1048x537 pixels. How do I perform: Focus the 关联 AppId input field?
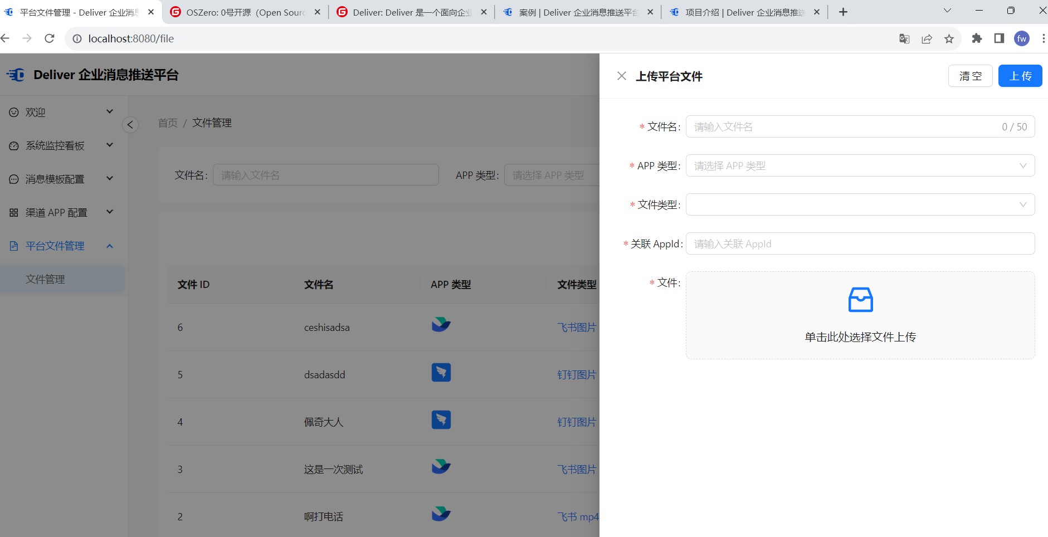point(860,243)
